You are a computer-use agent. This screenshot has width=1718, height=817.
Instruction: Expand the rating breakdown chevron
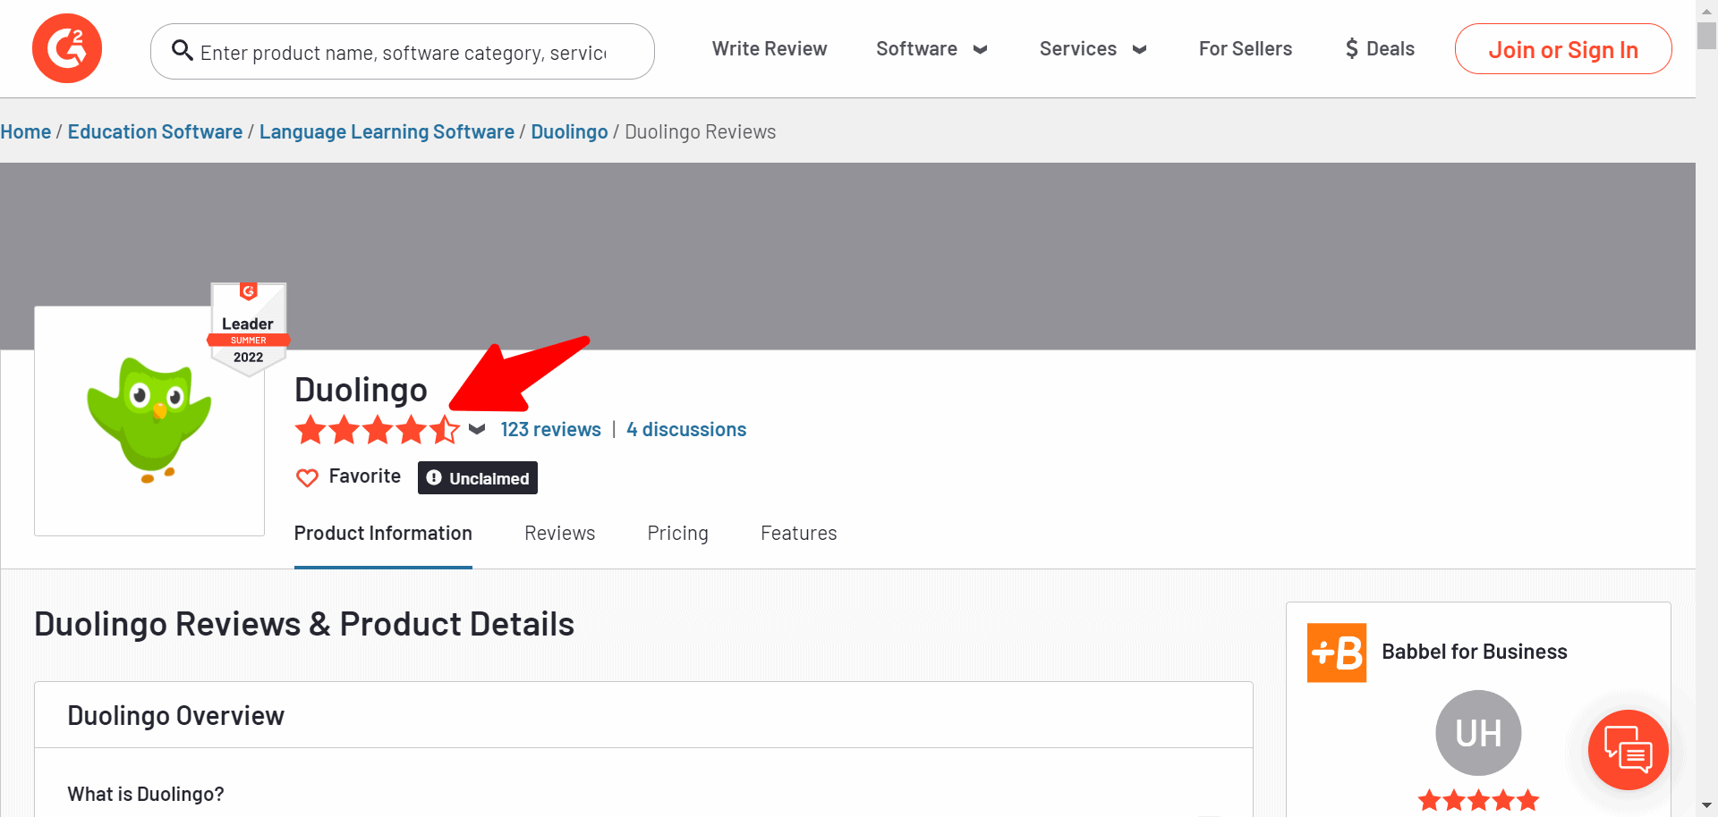(x=477, y=430)
